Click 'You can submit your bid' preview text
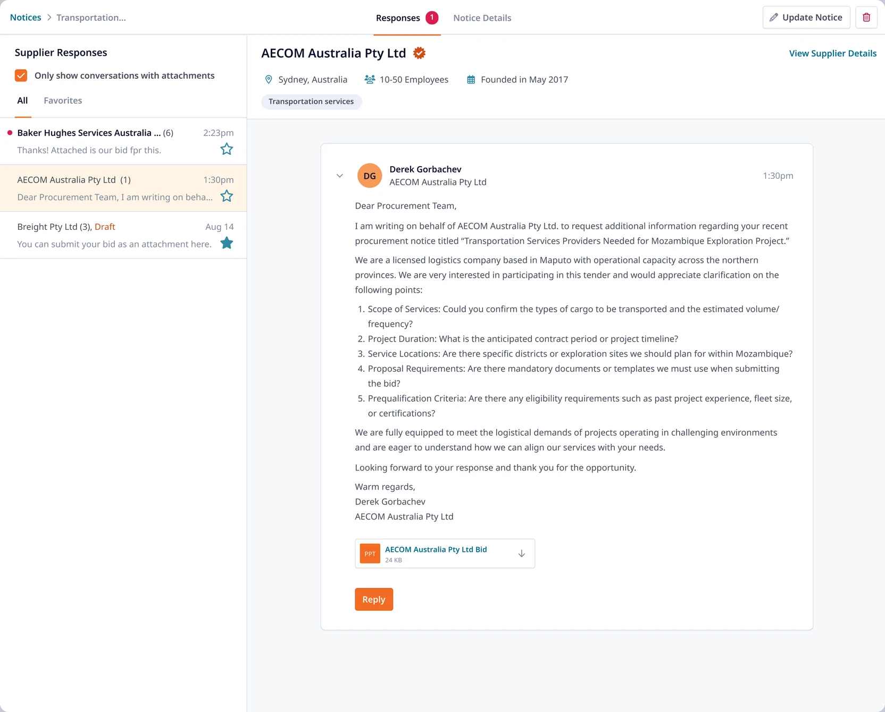The height and width of the screenshot is (712, 885). pos(114,244)
